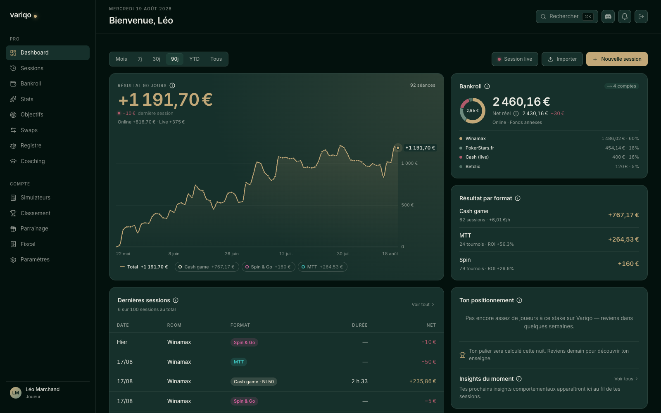Start a Session live
Screen dimensions: 661x413
pos(515,59)
